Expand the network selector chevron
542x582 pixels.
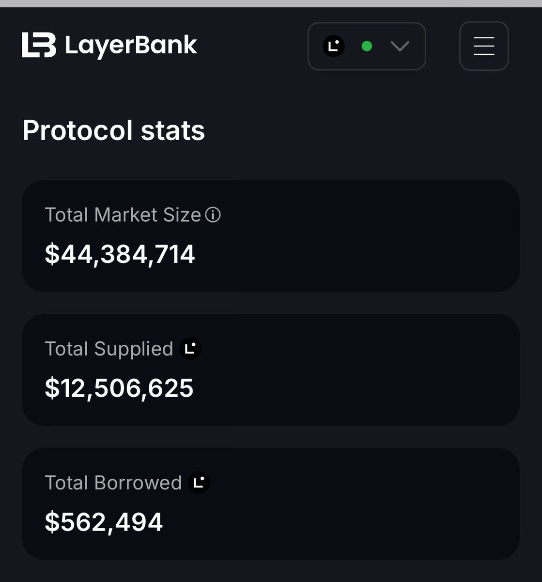pyautogui.click(x=400, y=47)
